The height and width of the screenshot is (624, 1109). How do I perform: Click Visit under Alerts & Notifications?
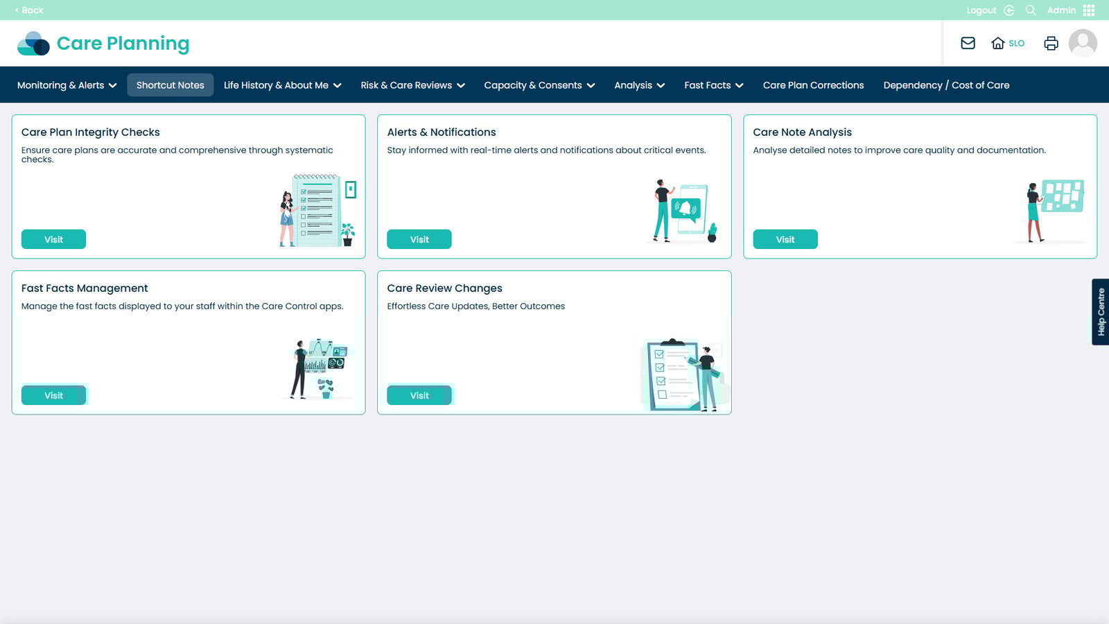point(419,239)
